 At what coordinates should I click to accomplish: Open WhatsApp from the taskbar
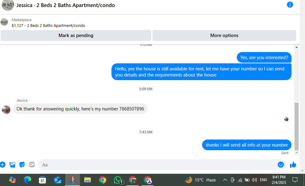[x=118, y=180]
